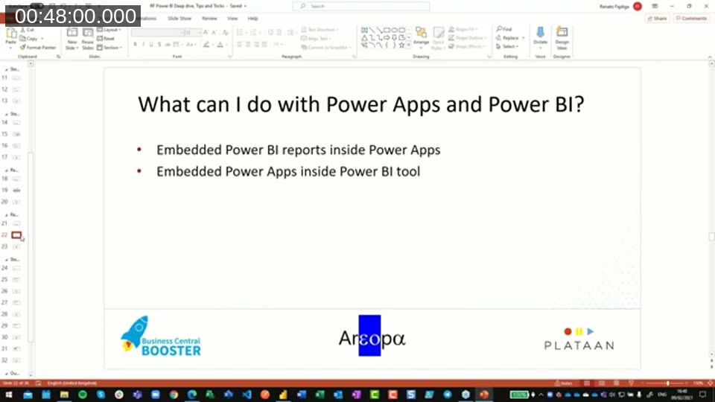Open the Layout dropdown
The width and height of the screenshot is (715, 402).
pyautogui.click(x=109, y=30)
